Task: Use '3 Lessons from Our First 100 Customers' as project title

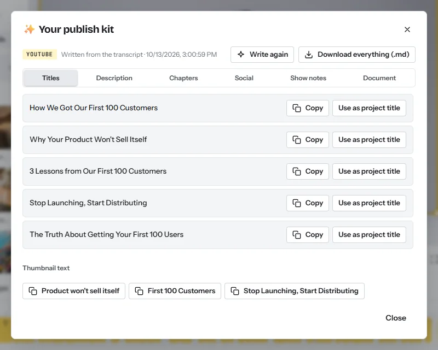Action: [369, 171]
